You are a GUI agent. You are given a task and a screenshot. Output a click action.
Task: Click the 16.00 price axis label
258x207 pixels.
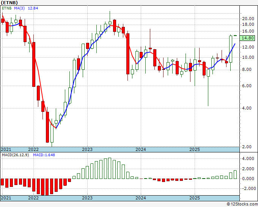248,31
